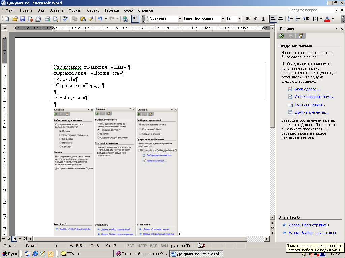Toggle center alignment button
Image resolution: width=345 pixels, height=258 pixels.
(281, 19)
